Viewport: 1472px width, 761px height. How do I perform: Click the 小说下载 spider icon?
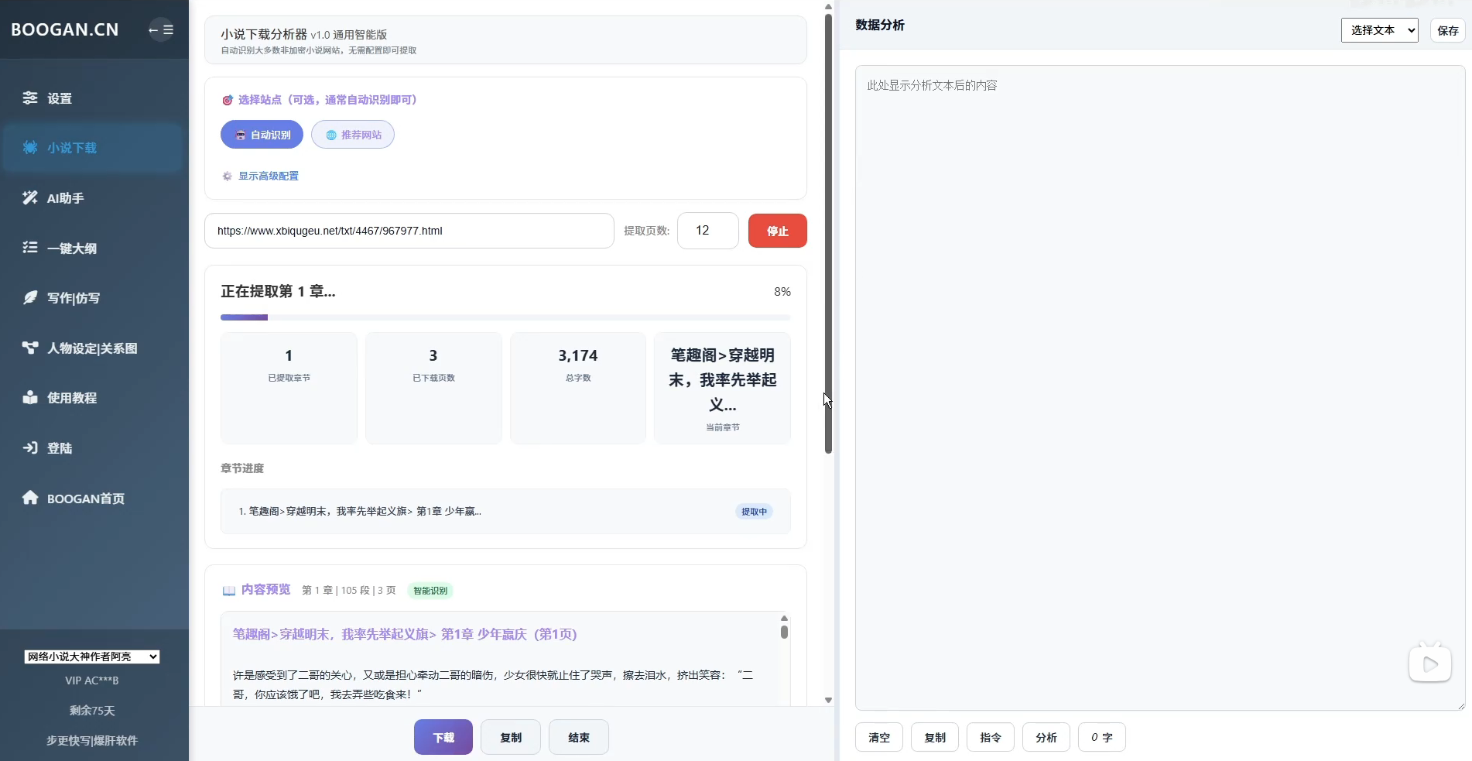pyautogui.click(x=30, y=148)
